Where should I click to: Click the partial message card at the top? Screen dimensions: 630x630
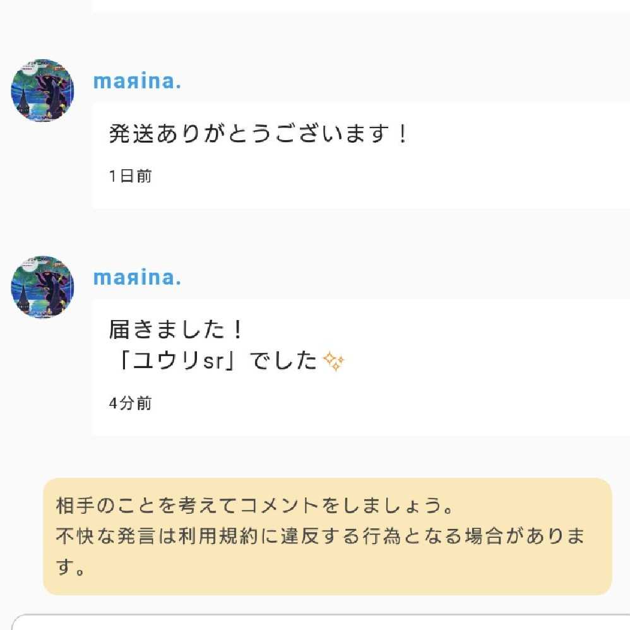click(x=360, y=5)
